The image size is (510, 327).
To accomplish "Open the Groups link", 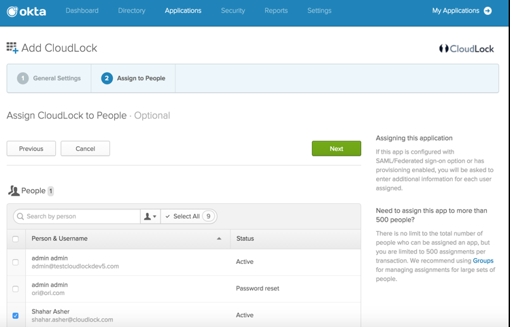I will (x=483, y=260).
